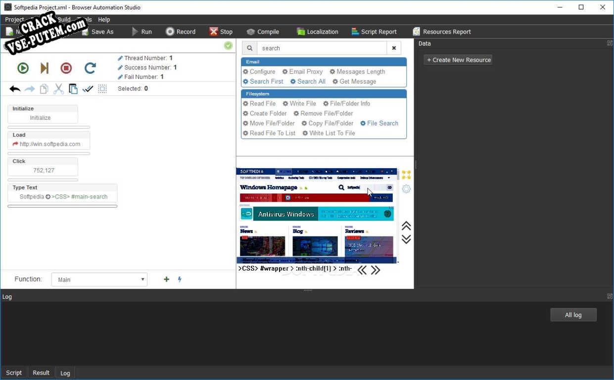
Task: Click the dotted marquee selection icon
Action: coord(102,89)
